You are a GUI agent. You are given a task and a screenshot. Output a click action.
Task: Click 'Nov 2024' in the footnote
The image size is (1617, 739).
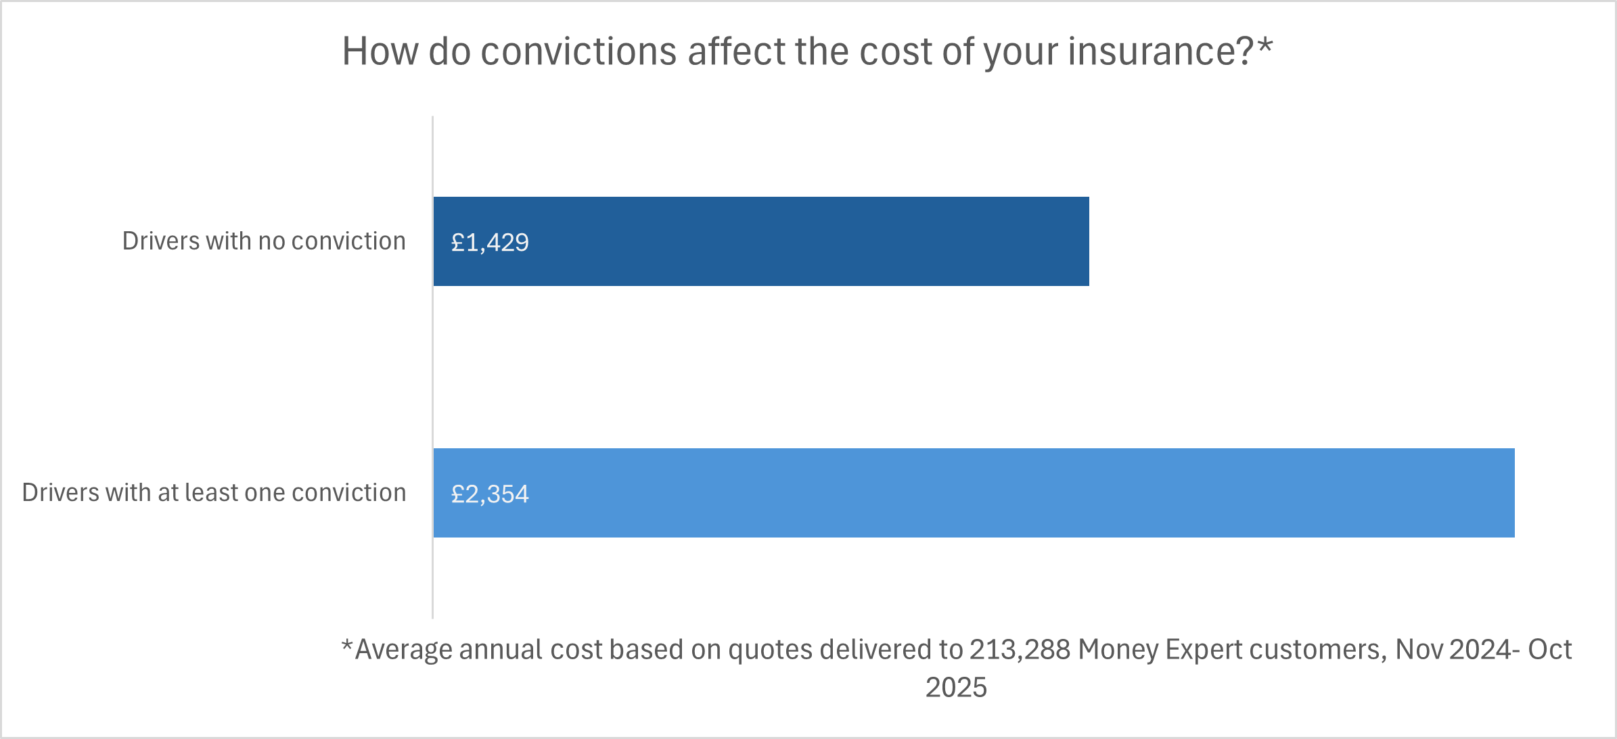1452,650
